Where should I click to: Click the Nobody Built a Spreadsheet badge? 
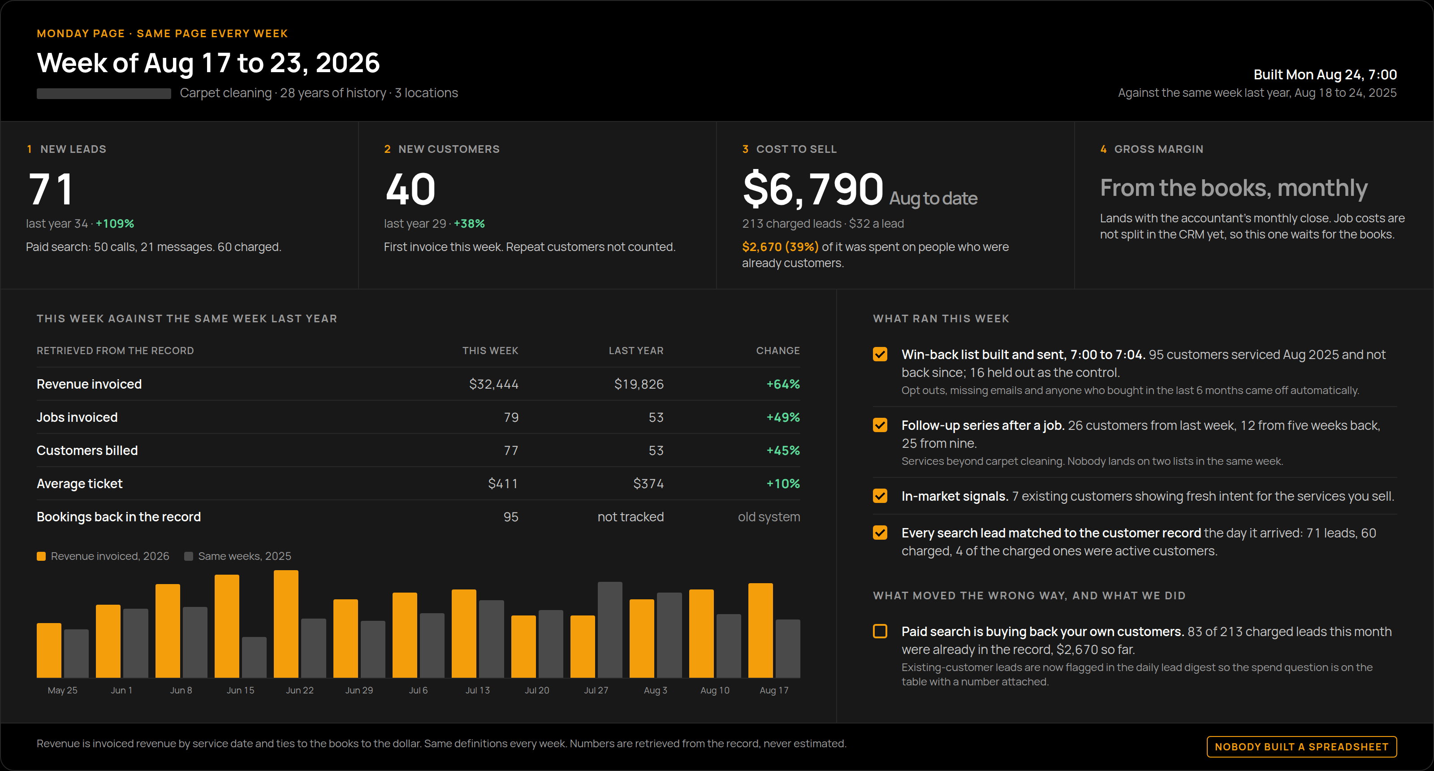(x=1301, y=746)
